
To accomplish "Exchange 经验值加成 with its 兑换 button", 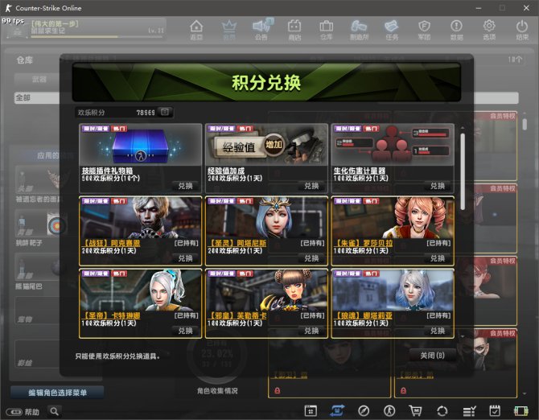I will pos(311,186).
